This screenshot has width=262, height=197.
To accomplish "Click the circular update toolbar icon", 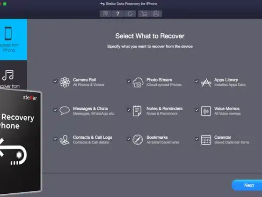I will 130,14.
